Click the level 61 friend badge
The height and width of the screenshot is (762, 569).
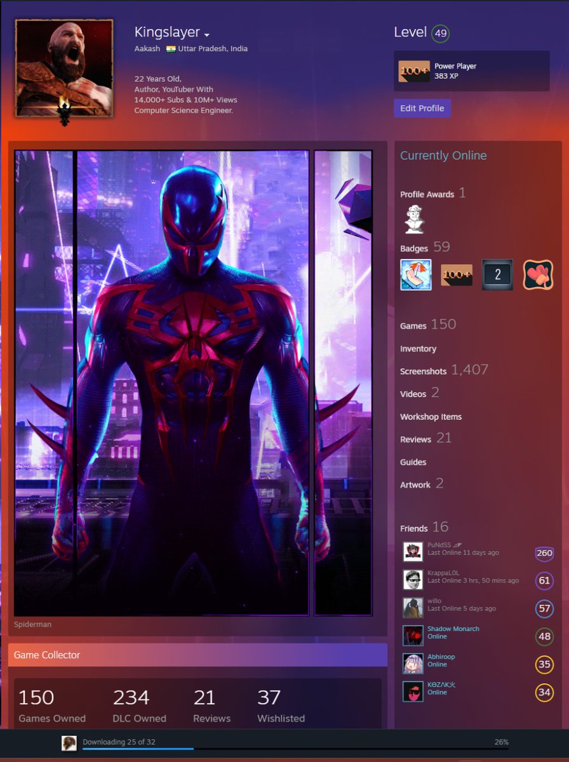(x=544, y=580)
